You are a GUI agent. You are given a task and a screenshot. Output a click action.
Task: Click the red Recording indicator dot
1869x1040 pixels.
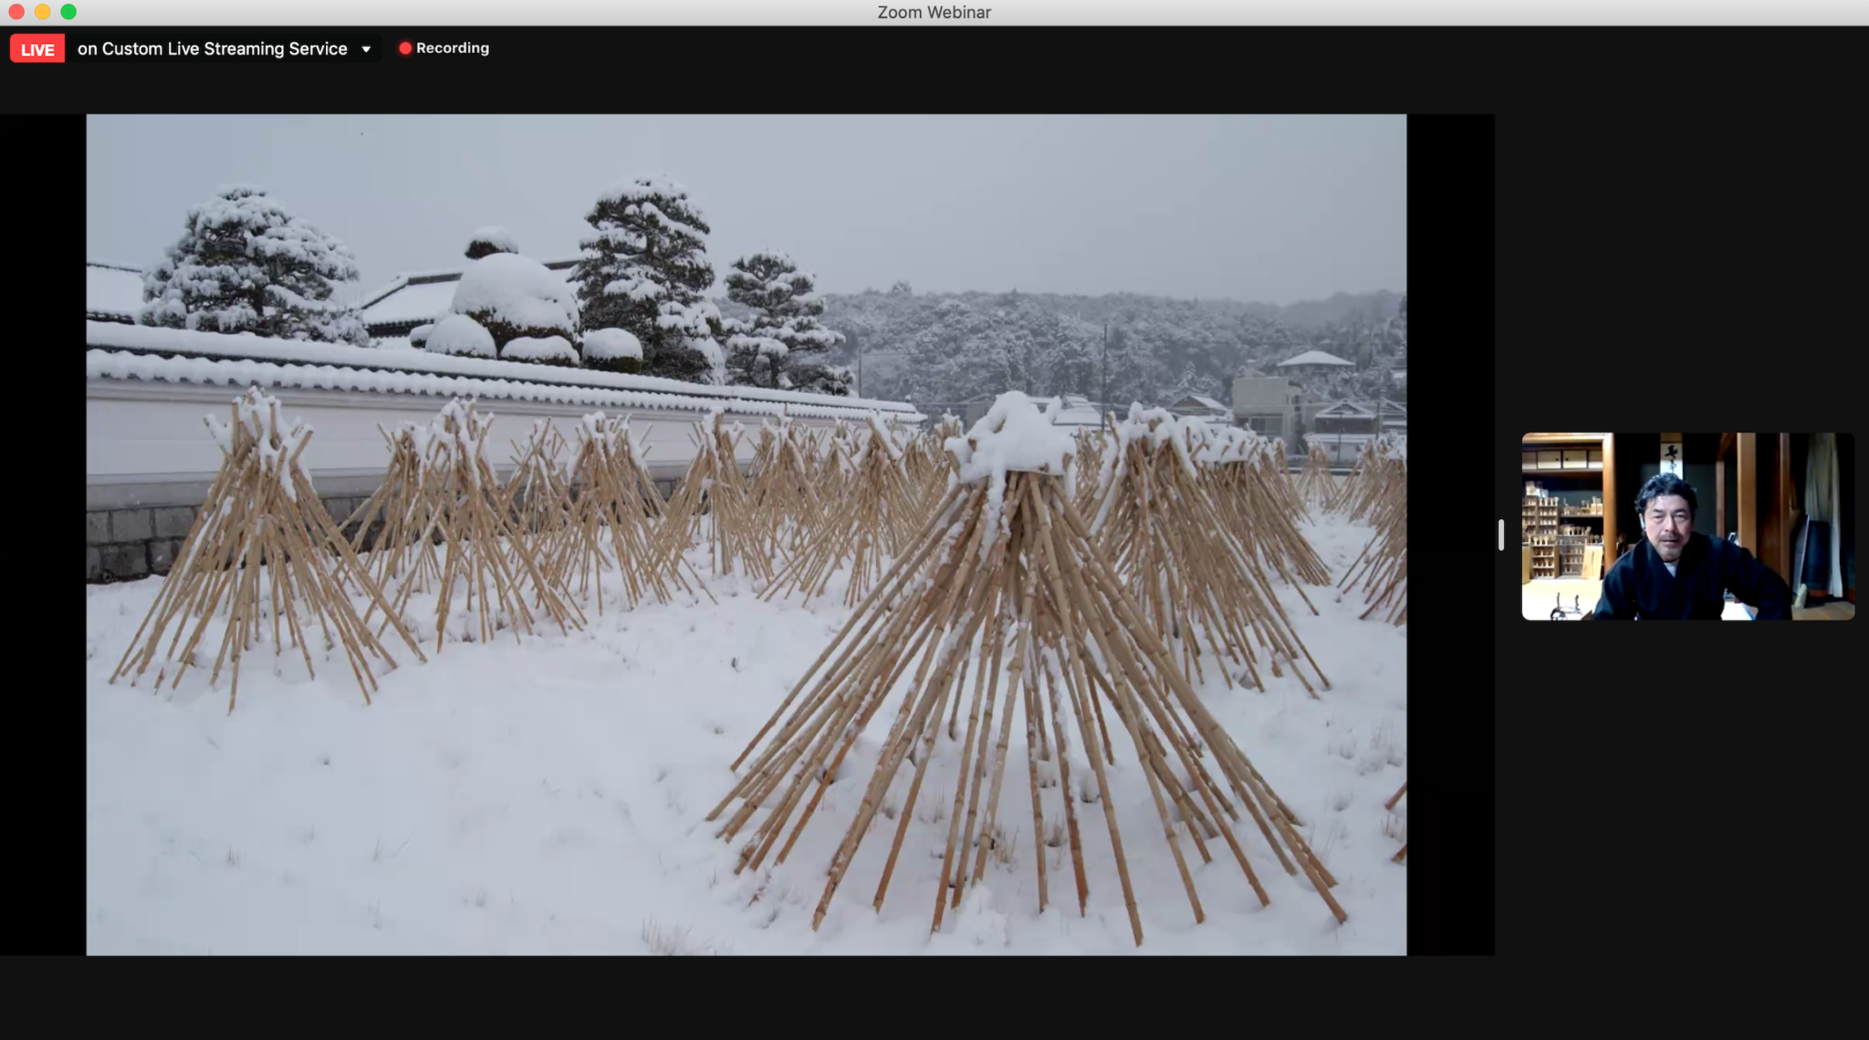coord(405,48)
